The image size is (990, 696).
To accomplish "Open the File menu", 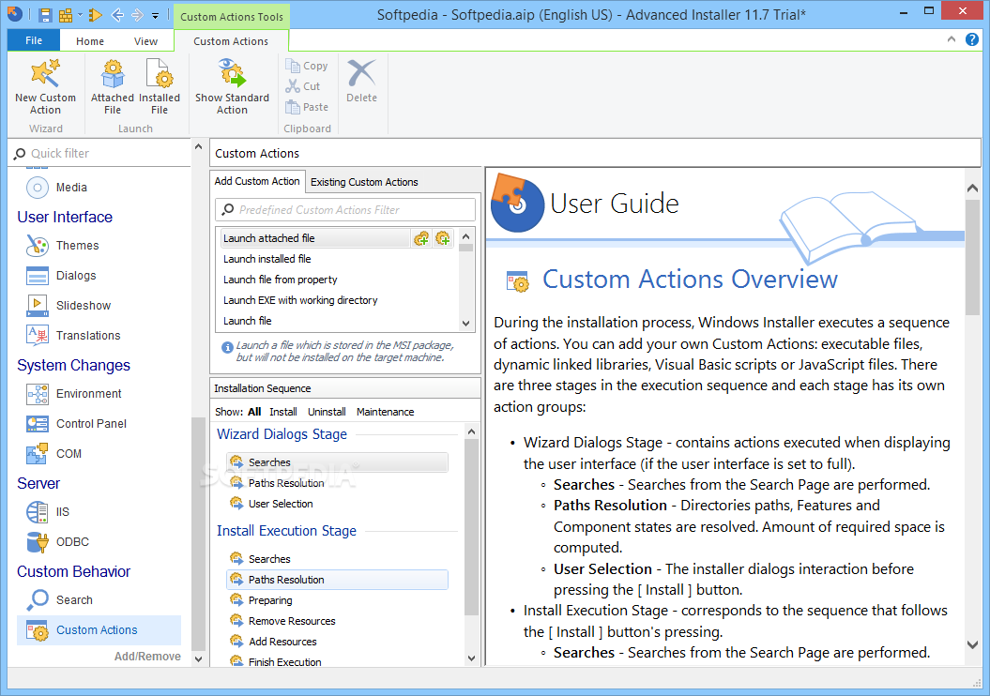I will click(x=34, y=40).
